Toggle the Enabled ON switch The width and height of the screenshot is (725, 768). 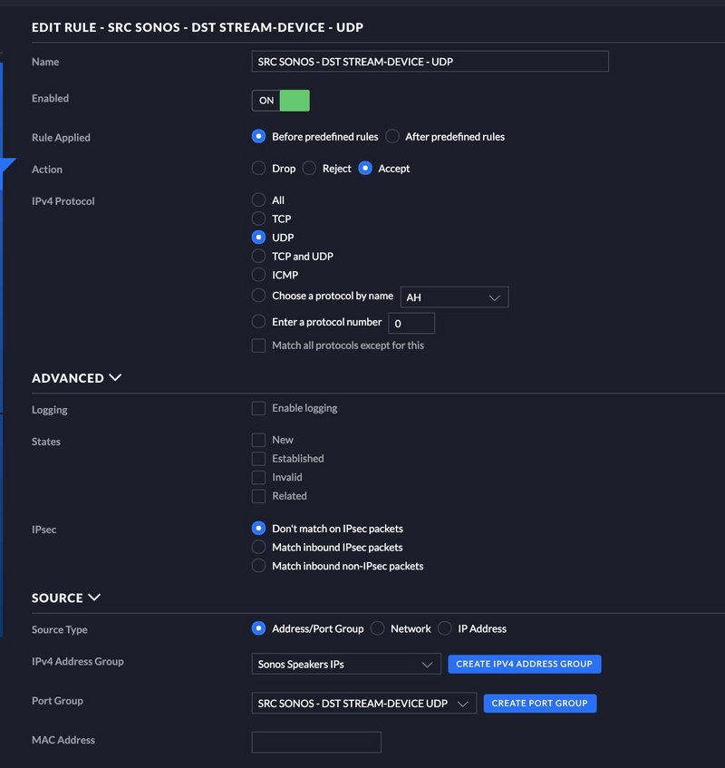click(x=281, y=101)
